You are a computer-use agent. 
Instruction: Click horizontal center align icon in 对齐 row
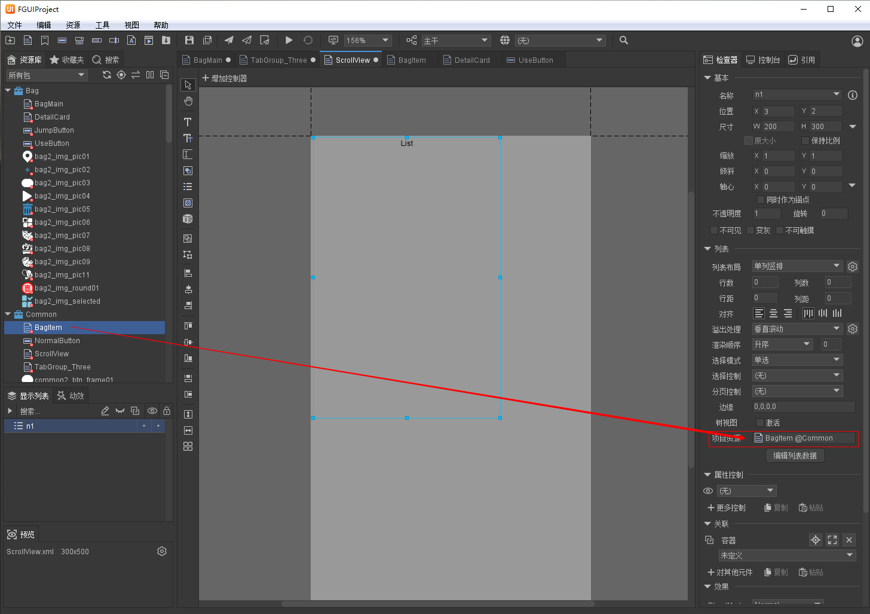tap(773, 313)
